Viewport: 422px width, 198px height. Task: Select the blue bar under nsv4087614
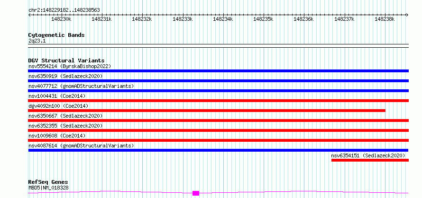pos(218,150)
